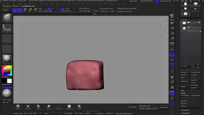Click the Zoom canvas icon
The height and width of the screenshot is (115, 204).
point(172,29)
